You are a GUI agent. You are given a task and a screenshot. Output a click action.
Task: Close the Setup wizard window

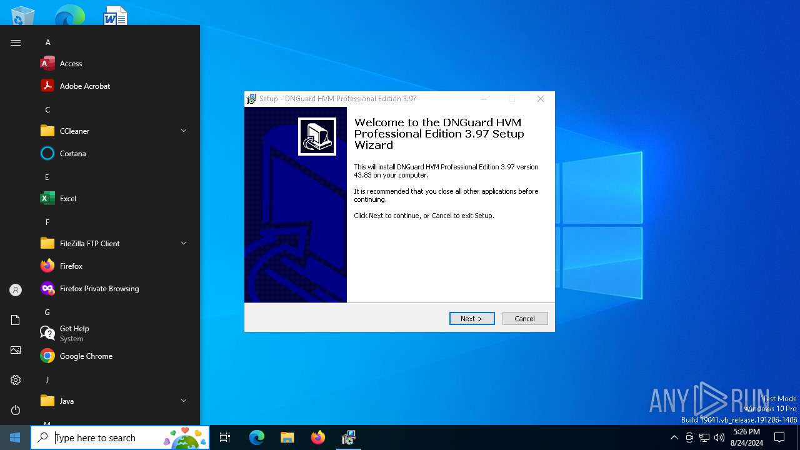coord(541,99)
